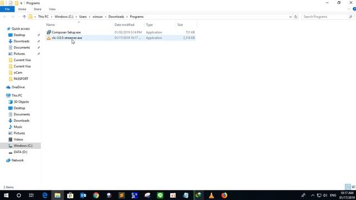Open Network in navigation pane
This screenshot has height=200, width=356.
tap(17, 161)
